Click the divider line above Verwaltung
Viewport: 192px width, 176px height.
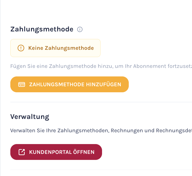(x=101, y=102)
